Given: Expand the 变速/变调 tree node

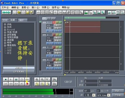Looking at the screenshot, I should coord(5,32).
